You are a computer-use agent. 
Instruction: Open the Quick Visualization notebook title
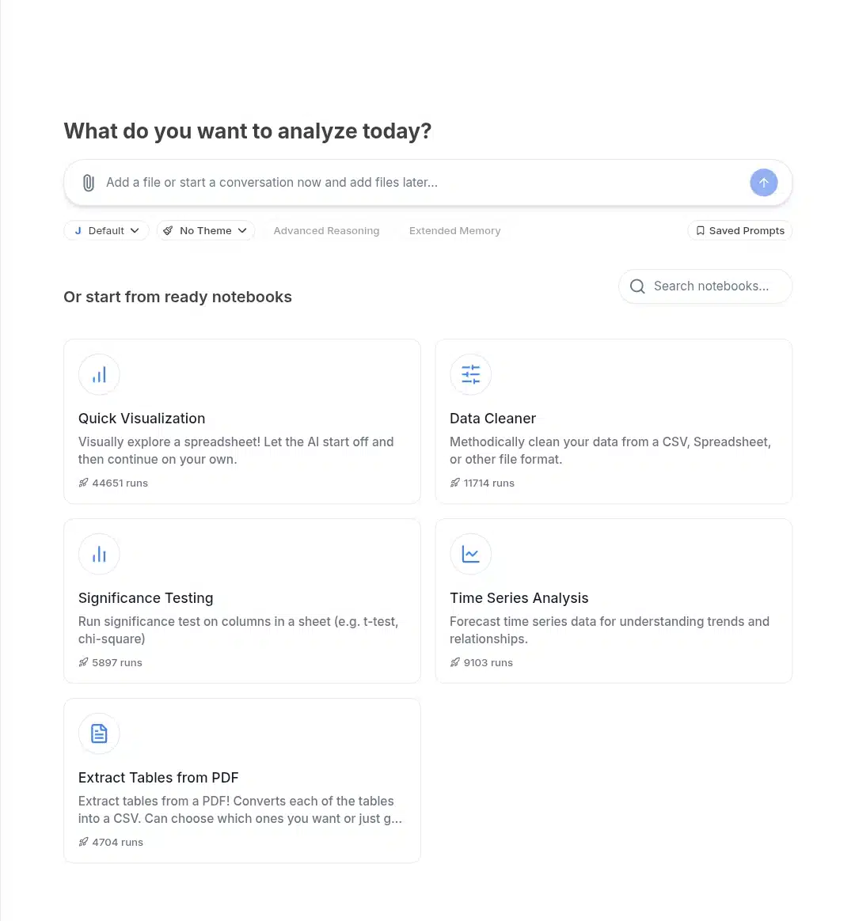142,419
